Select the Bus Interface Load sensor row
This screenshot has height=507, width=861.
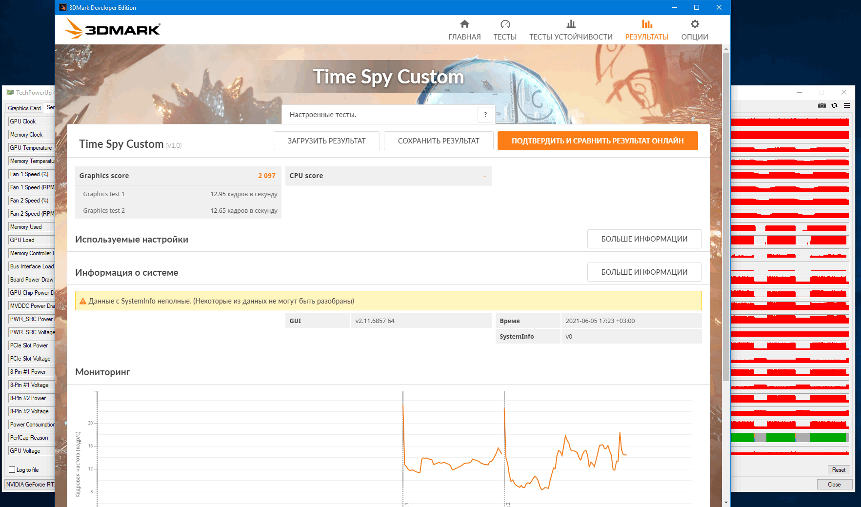(31, 266)
